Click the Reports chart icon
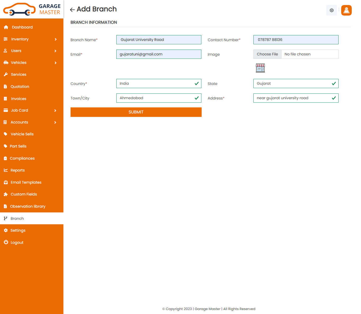 click(x=6, y=170)
